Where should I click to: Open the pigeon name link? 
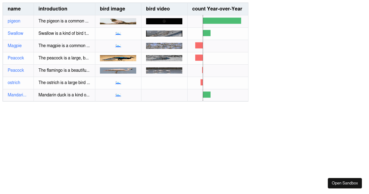point(14,21)
